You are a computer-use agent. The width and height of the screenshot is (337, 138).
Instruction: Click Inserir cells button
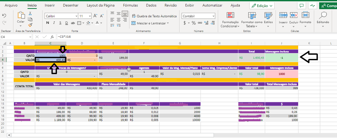pyautogui.click(x=283, y=20)
